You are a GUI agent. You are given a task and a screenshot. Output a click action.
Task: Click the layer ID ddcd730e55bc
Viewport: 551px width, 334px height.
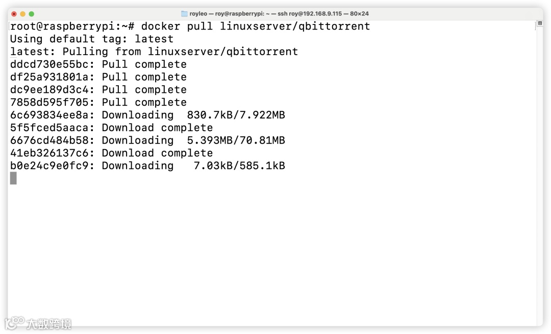pyautogui.click(x=49, y=64)
